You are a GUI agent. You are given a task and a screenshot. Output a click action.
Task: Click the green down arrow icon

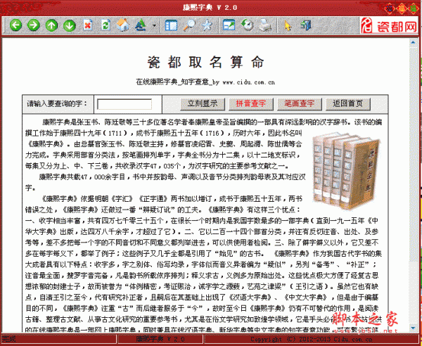(x=70, y=25)
